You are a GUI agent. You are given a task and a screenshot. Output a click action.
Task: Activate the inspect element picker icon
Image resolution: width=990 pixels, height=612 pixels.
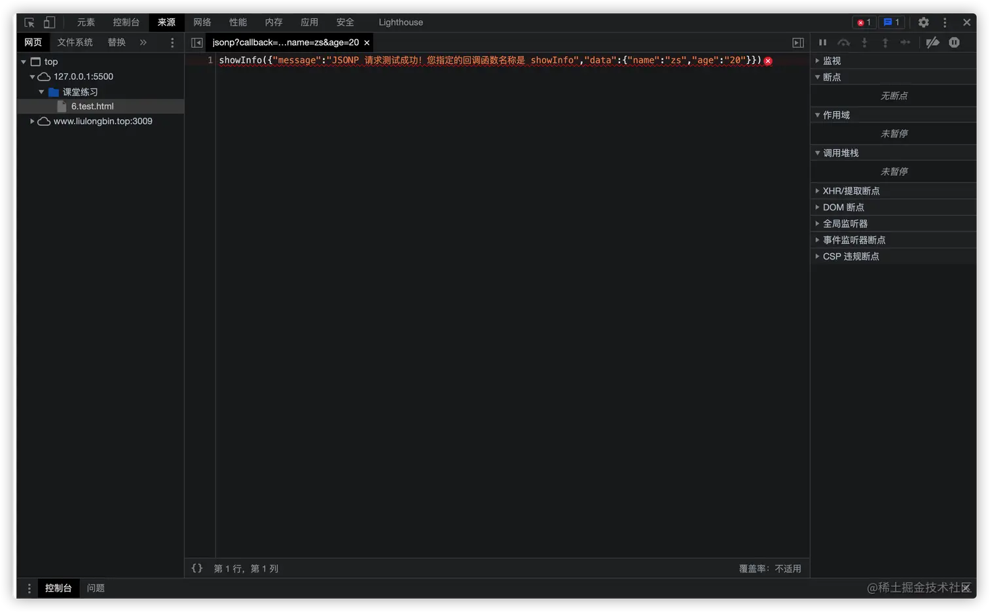[x=29, y=22]
